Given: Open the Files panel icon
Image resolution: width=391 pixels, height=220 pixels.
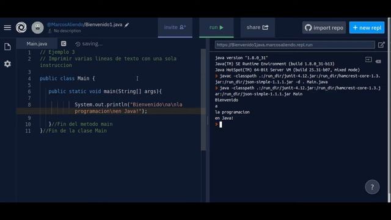Looking at the screenshot, I should pos(7,46).
